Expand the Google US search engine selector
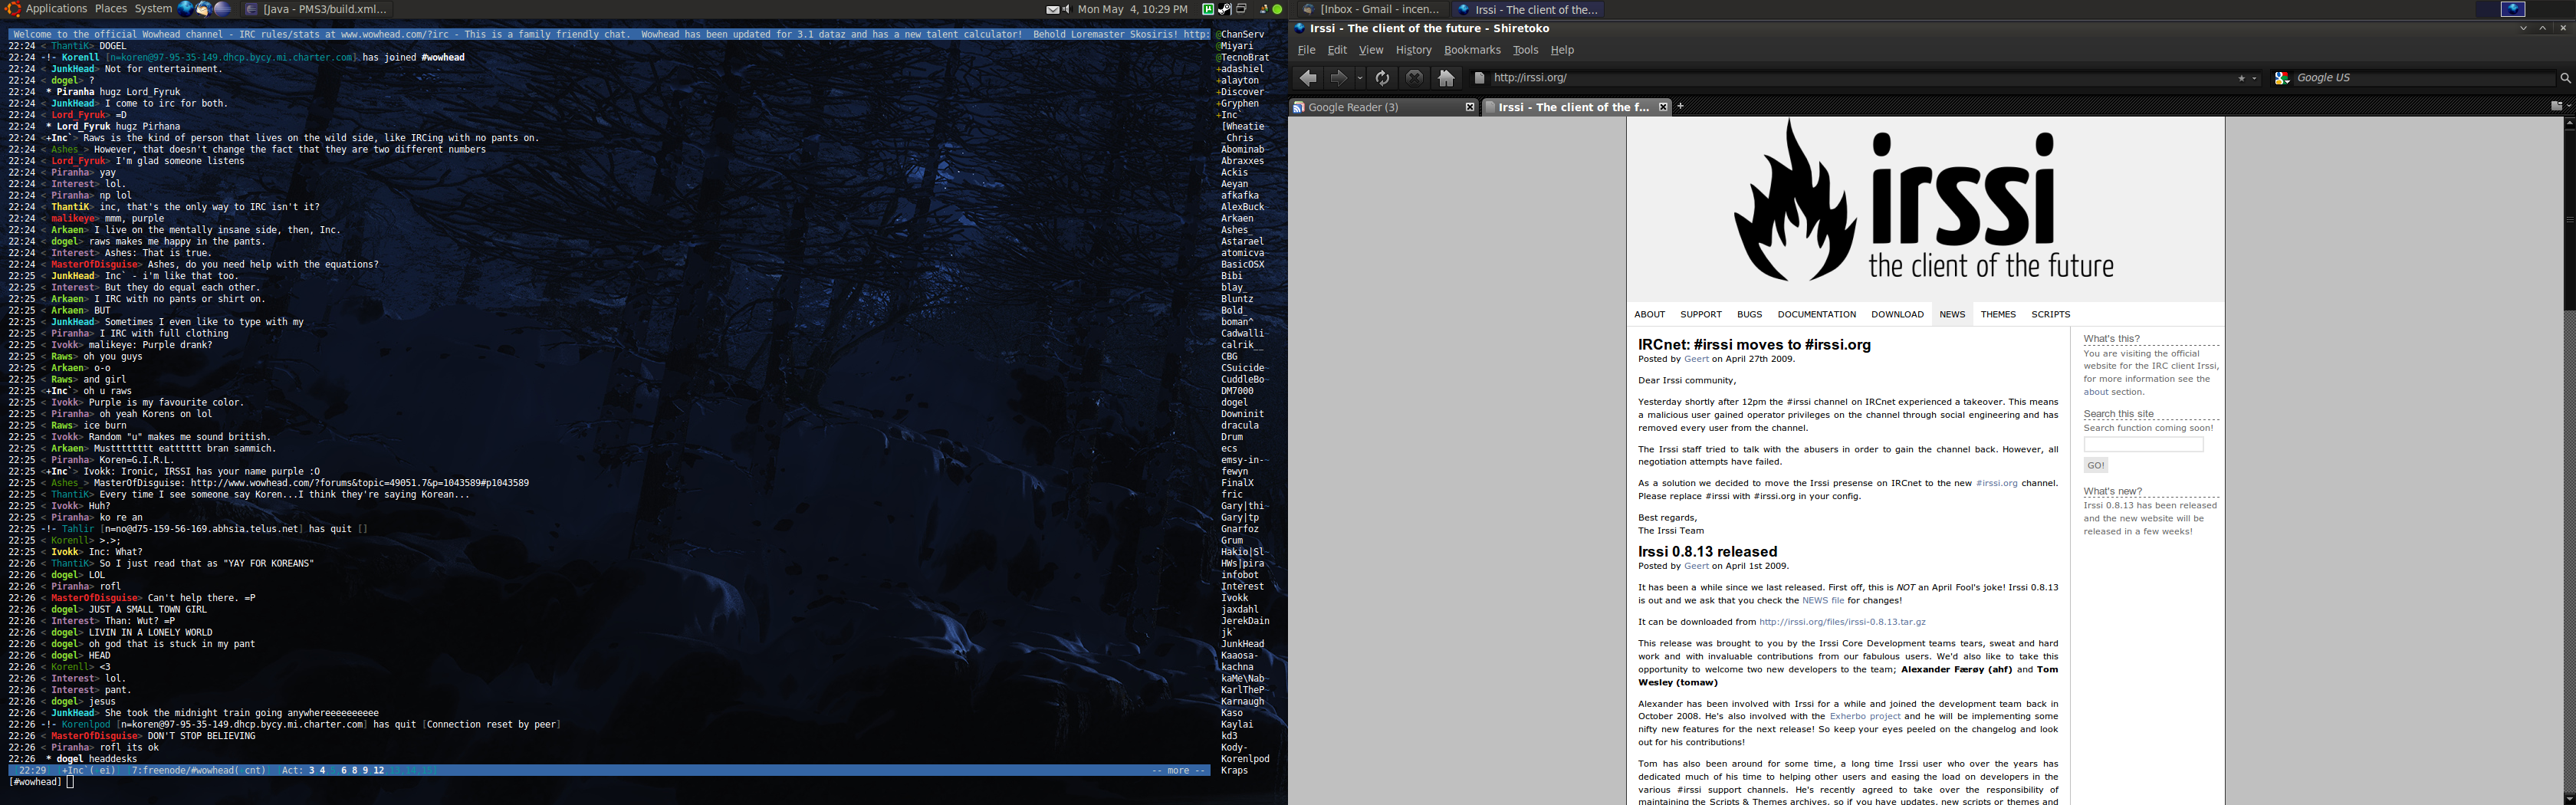 click(2282, 78)
